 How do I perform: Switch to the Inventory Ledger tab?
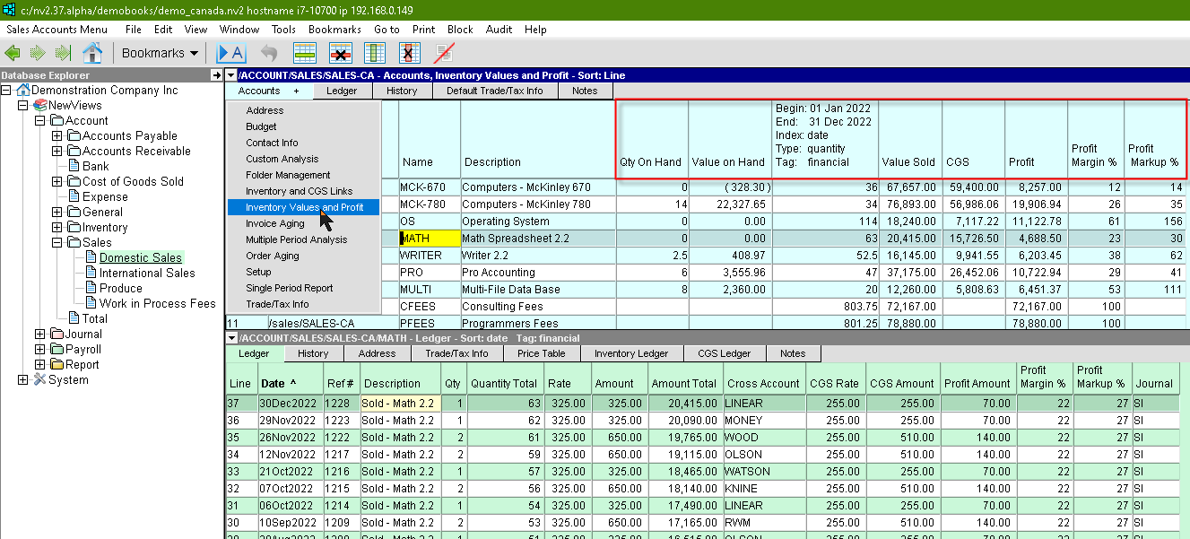pos(631,353)
